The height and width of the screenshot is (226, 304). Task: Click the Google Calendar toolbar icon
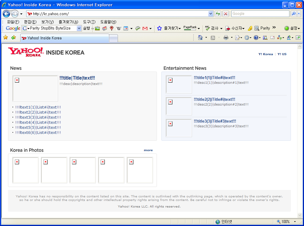coord(126,28)
